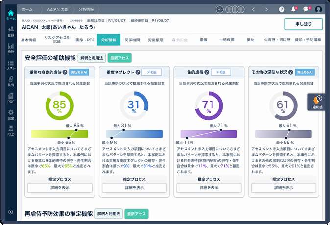This screenshot has width=330, height=225.
Task: Click 解釈と利用法 beside 再虐待予防効果の推定機能
Action: 109,214
